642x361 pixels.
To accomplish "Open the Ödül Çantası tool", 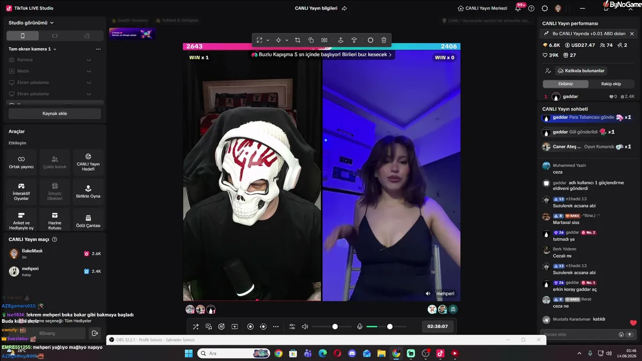I will click(x=88, y=221).
